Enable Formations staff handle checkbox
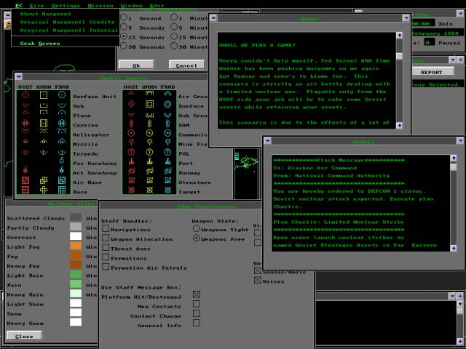The image size is (466, 349). [106, 257]
